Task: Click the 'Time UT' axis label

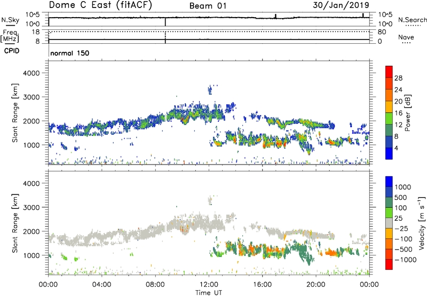Action: pyautogui.click(x=209, y=293)
